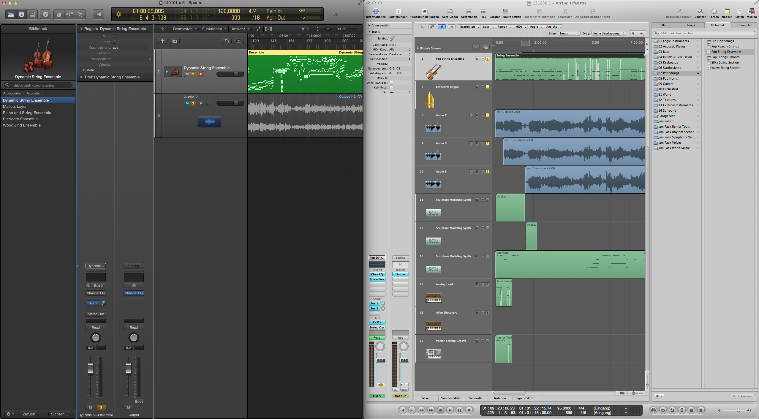Add a new track with plus button
759x419 pixels.
162,41
